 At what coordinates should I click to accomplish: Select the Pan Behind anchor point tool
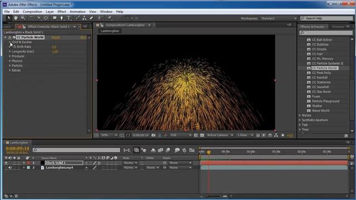point(46,18)
